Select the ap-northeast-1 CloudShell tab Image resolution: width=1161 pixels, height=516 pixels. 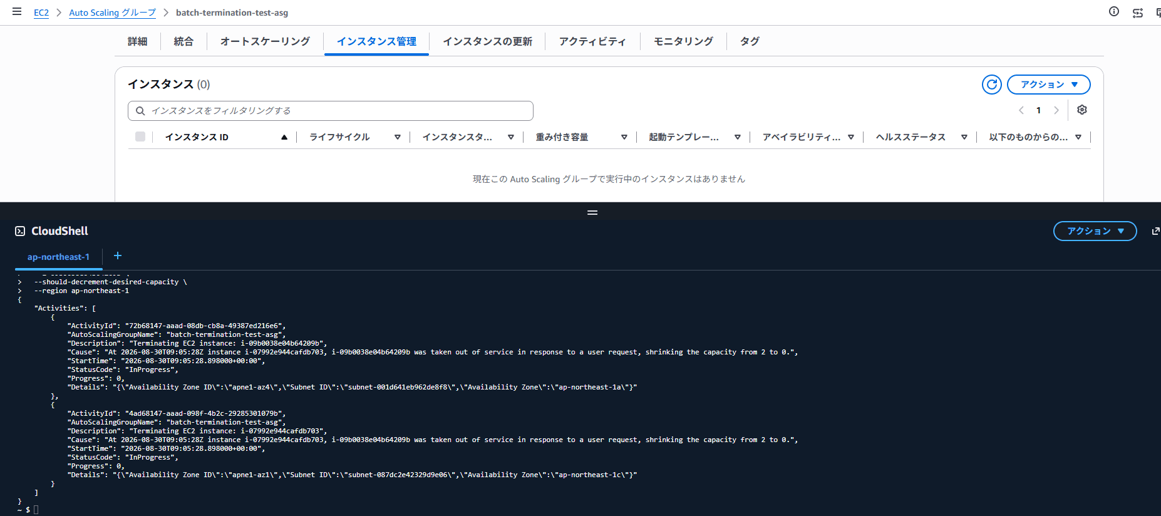point(58,257)
